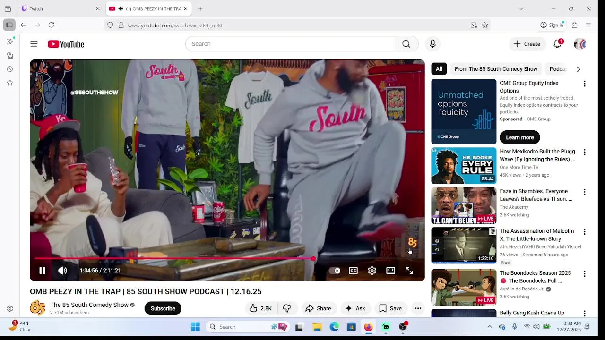Open browser application hamburger menu
Viewport: 605px width, 340px height.
[x=588, y=25]
